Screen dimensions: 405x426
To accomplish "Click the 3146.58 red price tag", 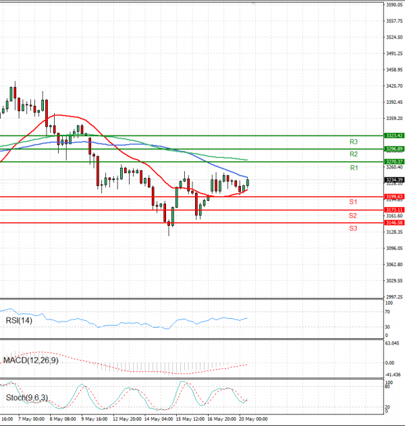I will [x=393, y=222].
